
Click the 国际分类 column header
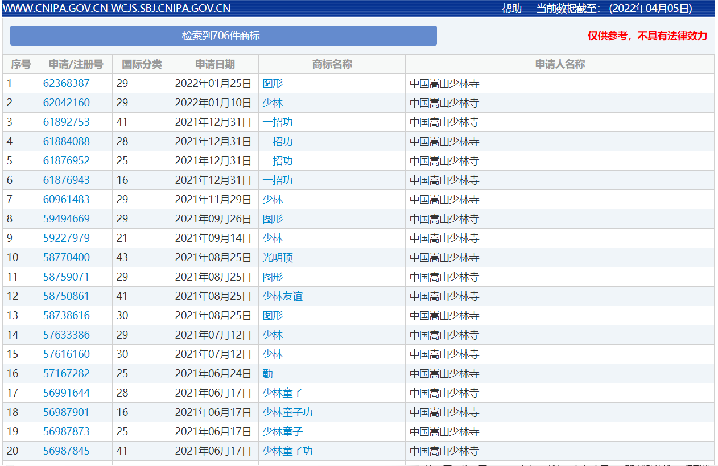pyautogui.click(x=142, y=64)
